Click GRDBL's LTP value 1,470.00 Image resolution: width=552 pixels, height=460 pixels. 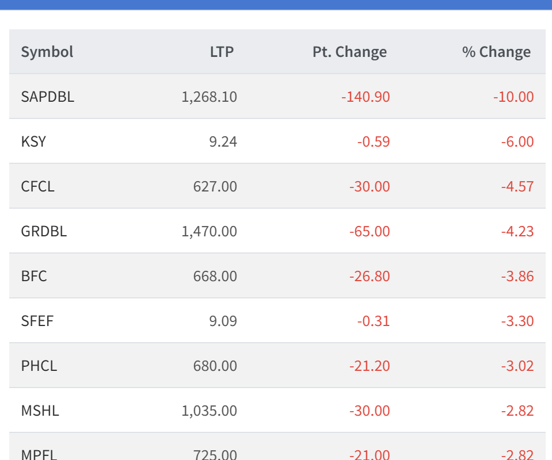(x=209, y=231)
